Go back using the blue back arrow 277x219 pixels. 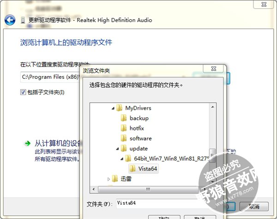tap(10, 20)
